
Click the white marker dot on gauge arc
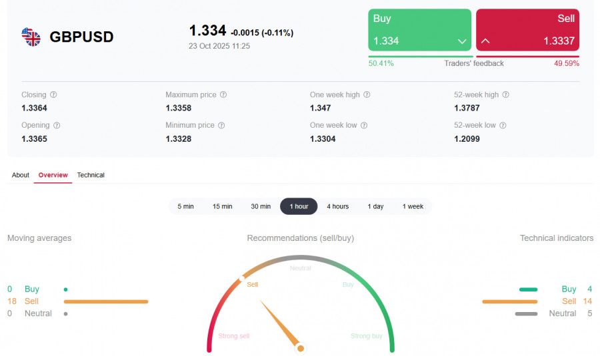click(x=242, y=278)
